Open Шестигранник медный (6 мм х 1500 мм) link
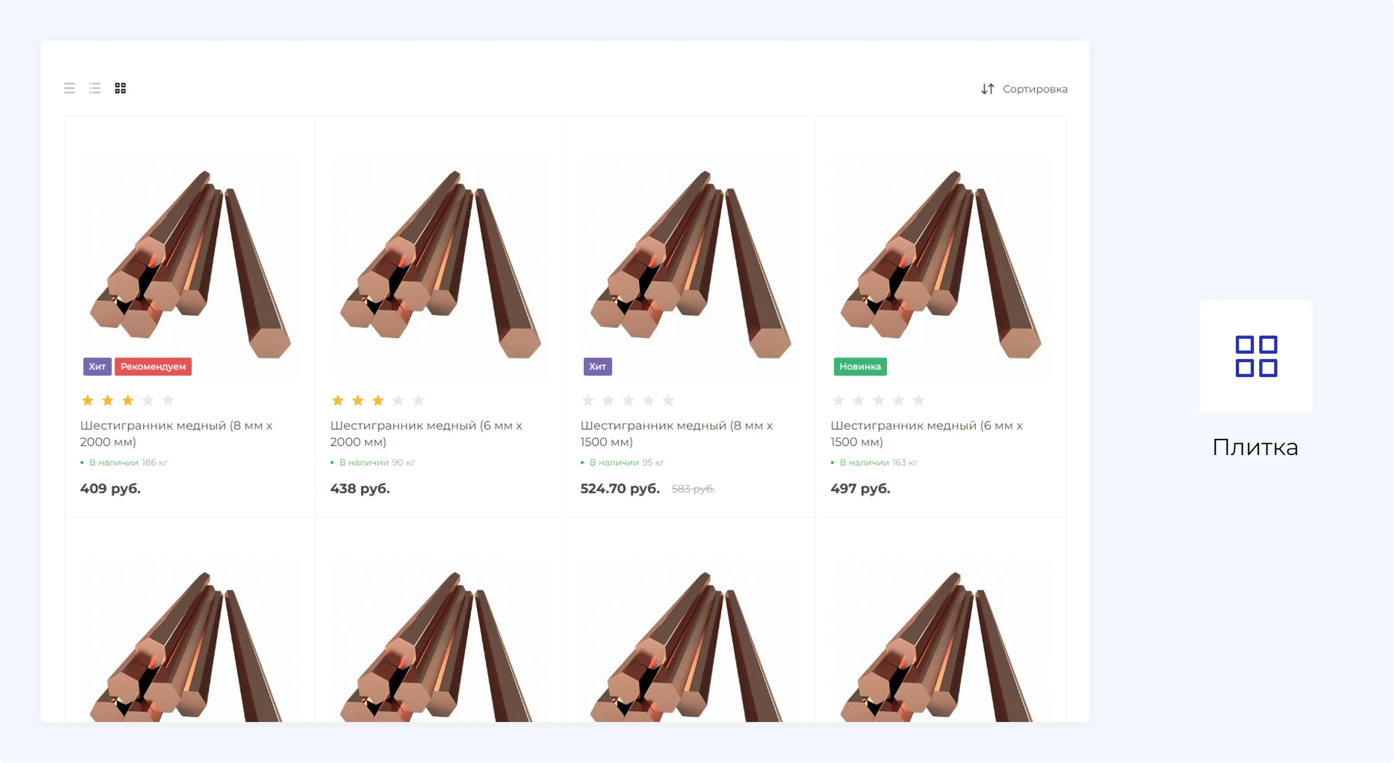This screenshot has height=763, width=1394. pos(926,434)
